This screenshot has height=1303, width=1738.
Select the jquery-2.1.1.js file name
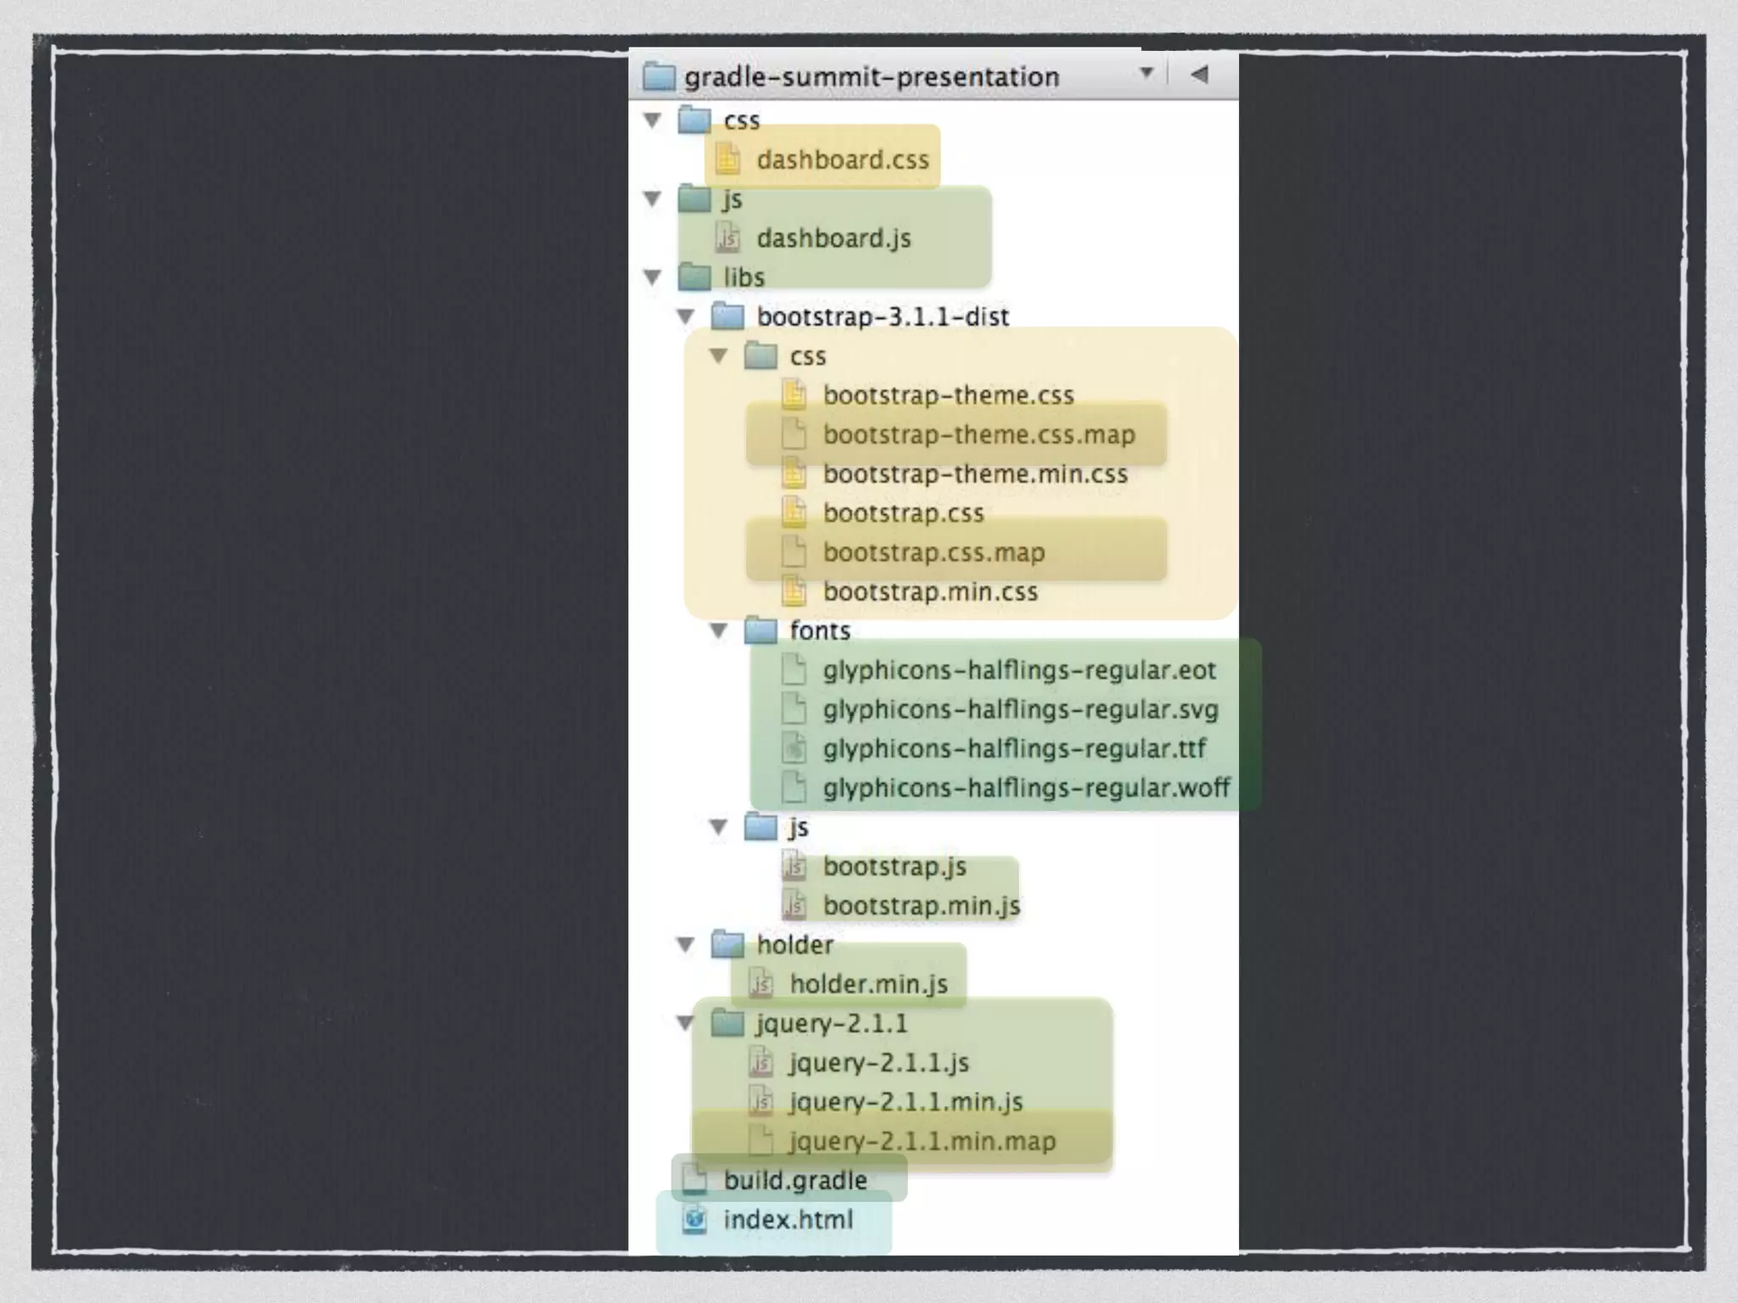click(x=879, y=1062)
